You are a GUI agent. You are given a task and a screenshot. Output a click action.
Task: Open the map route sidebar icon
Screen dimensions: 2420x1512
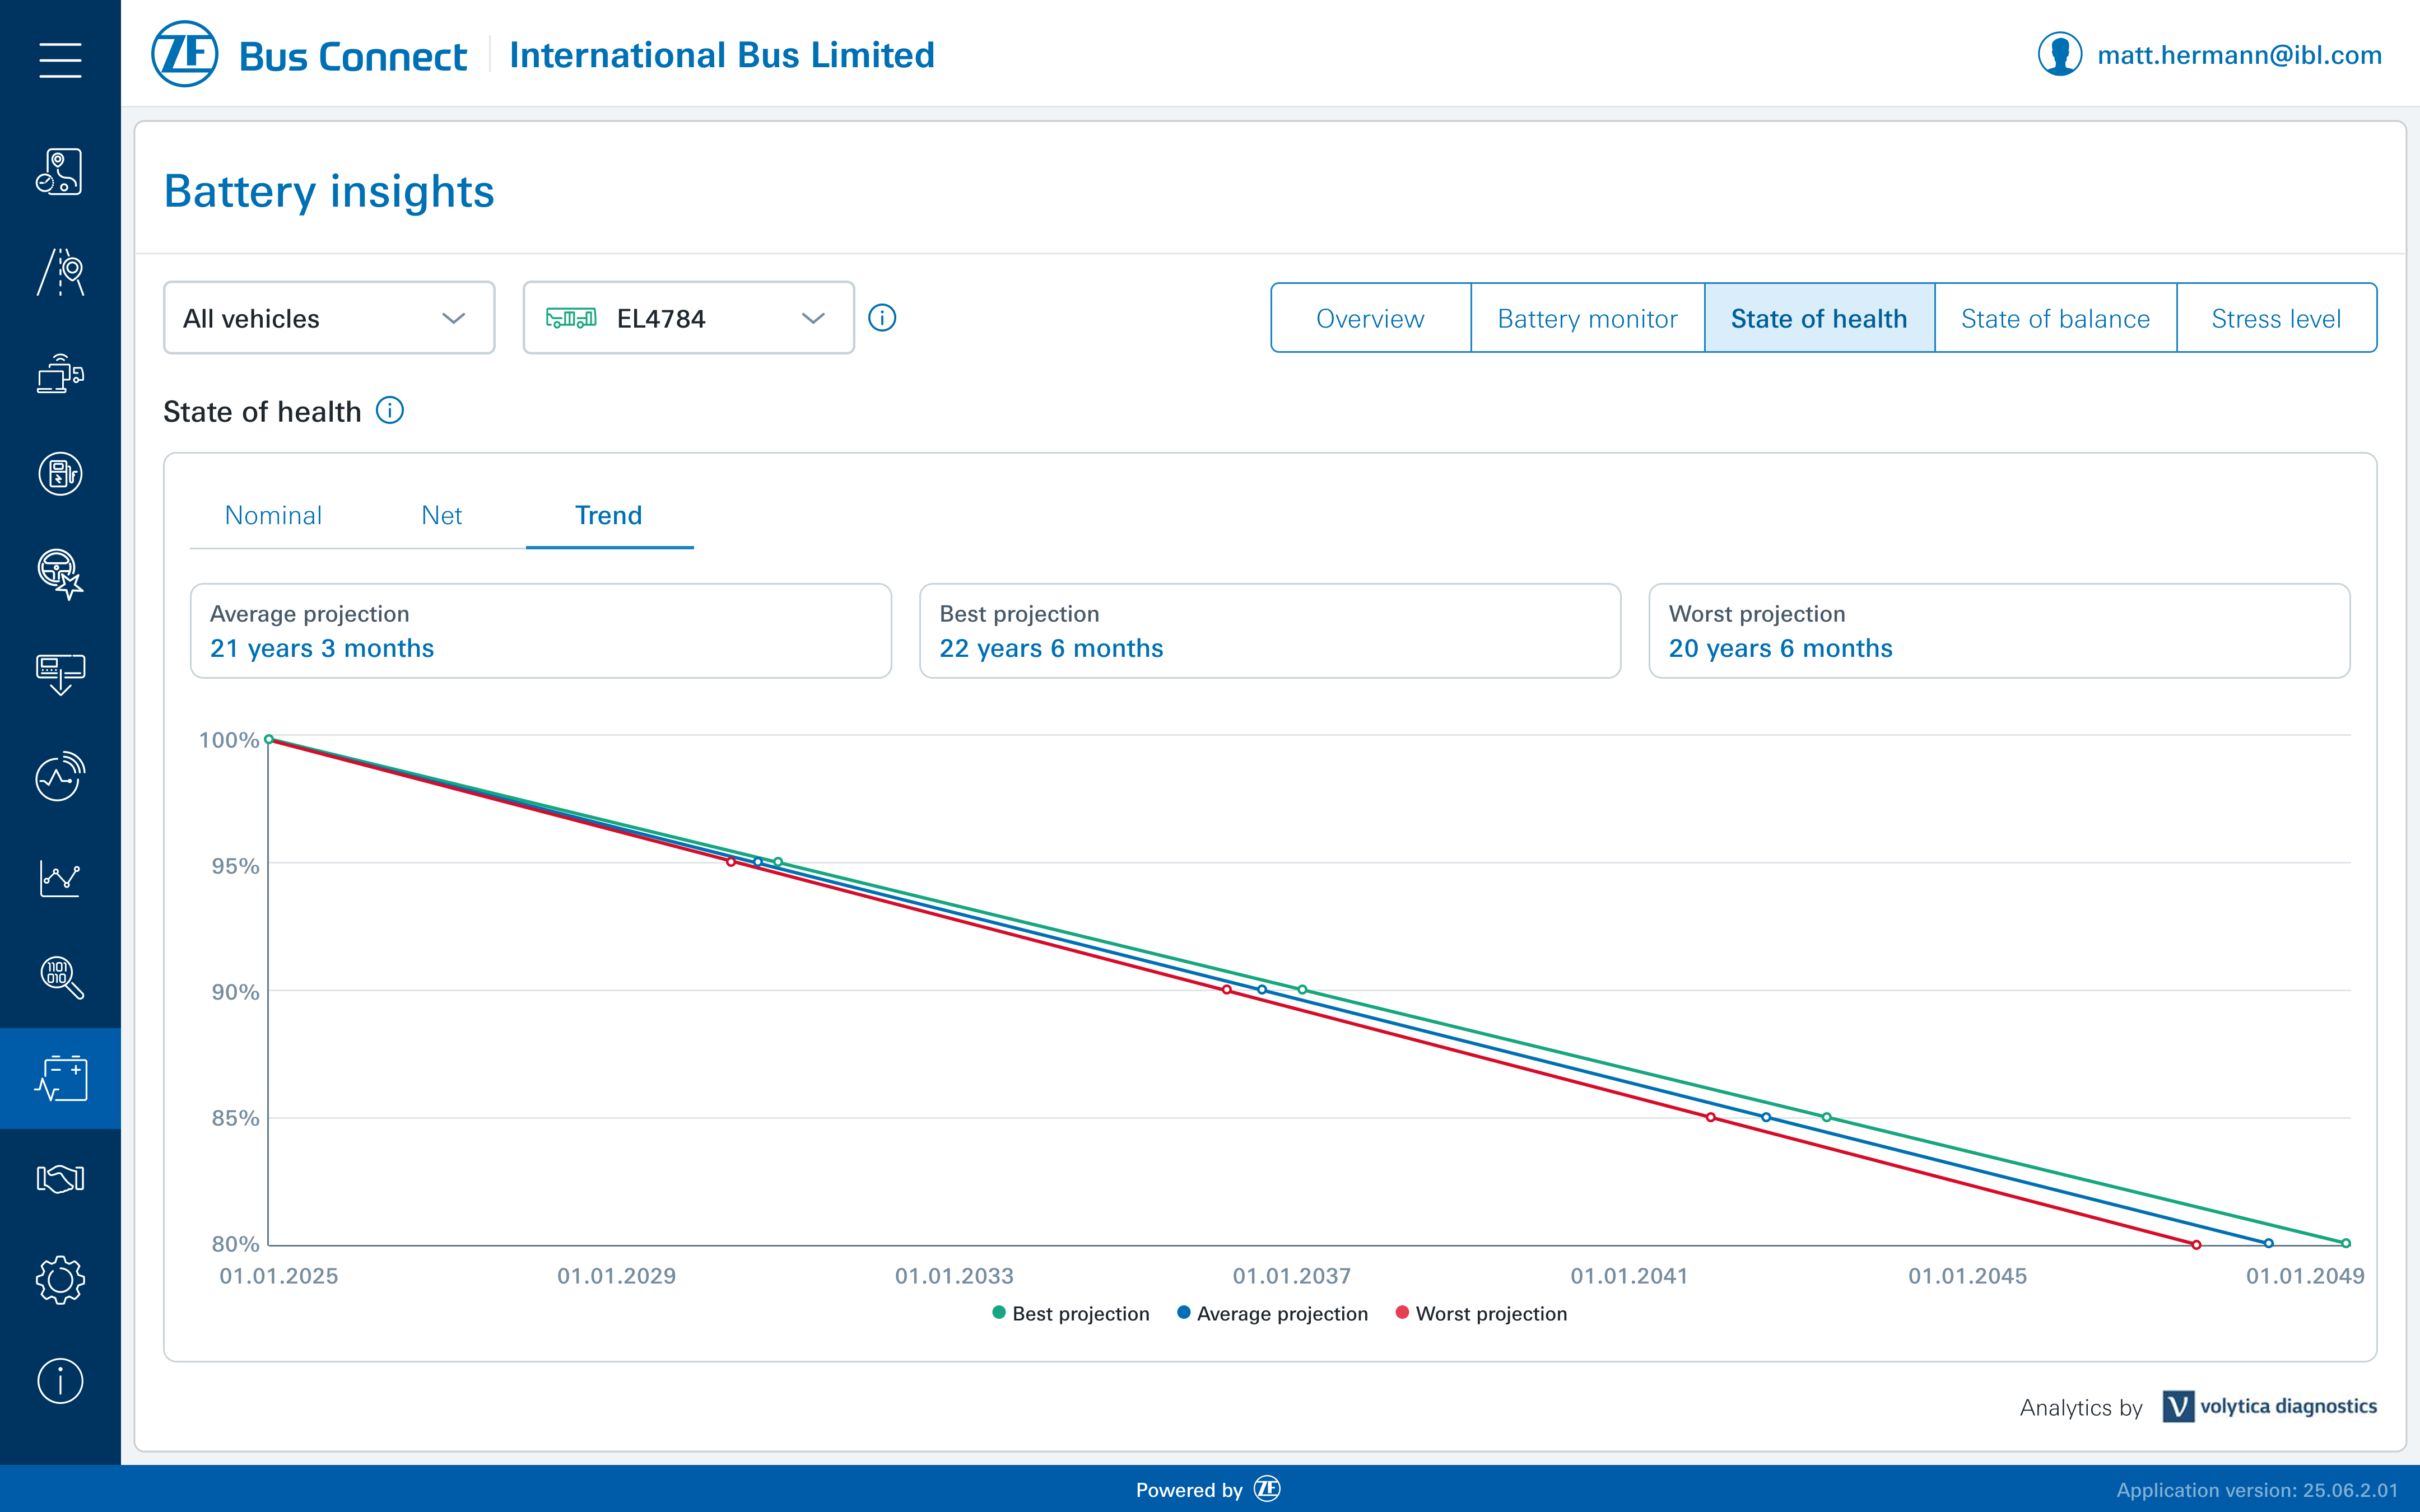point(60,172)
